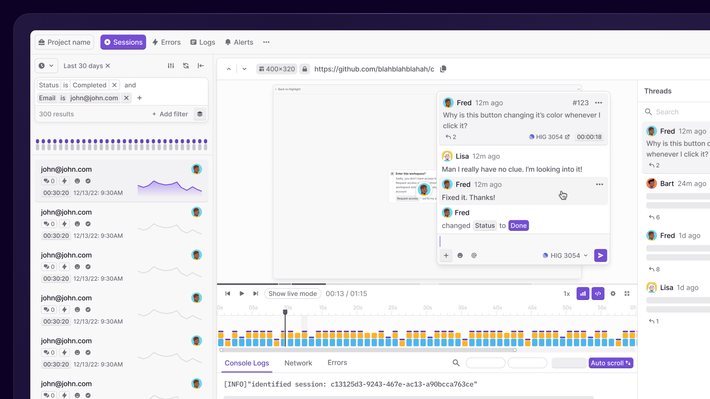Click Add filter link

pos(170,114)
